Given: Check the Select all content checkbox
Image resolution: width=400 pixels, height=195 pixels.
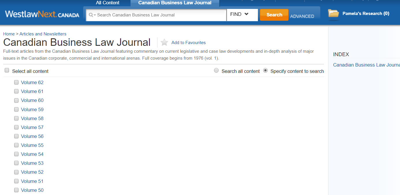Looking at the screenshot, I should click(x=7, y=71).
